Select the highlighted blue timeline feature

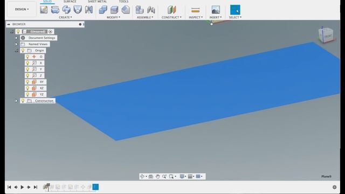coord(95,187)
